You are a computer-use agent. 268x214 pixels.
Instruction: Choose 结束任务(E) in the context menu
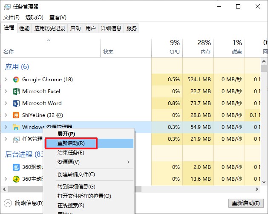pos(89,153)
